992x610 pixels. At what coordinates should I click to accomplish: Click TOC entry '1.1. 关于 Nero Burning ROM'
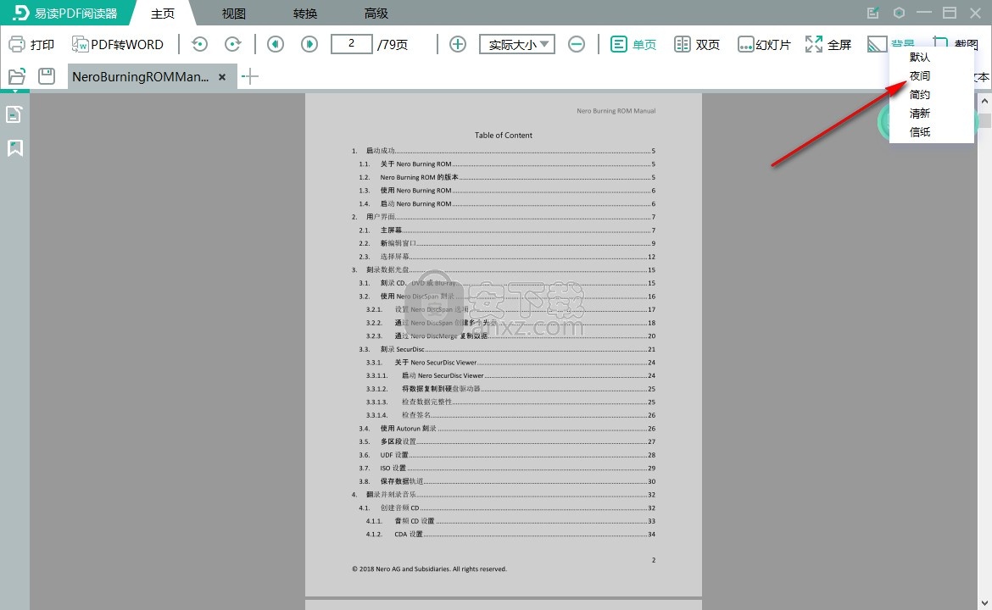point(507,164)
